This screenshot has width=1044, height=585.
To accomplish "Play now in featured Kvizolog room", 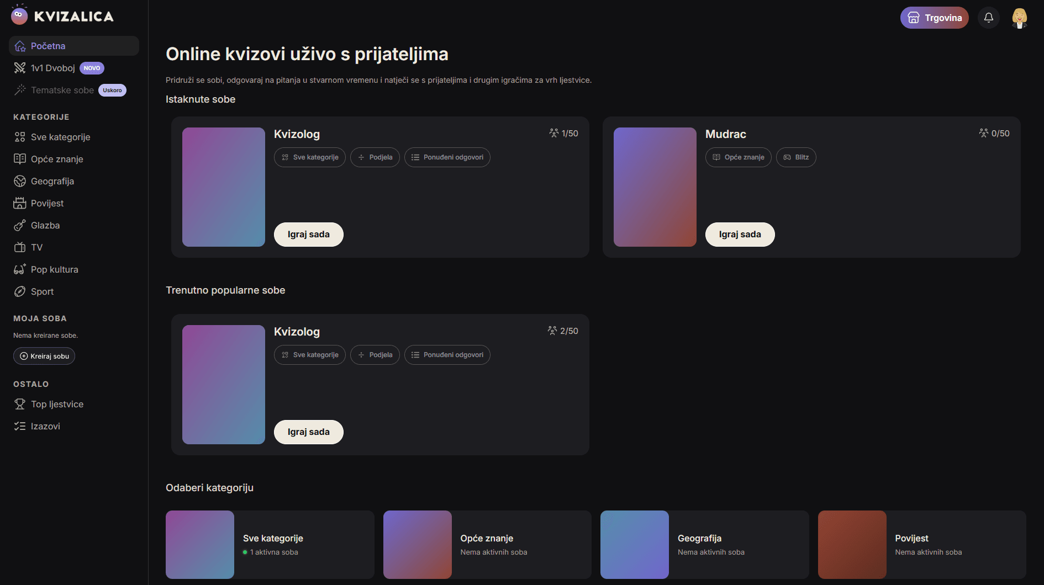I will click(x=309, y=235).
